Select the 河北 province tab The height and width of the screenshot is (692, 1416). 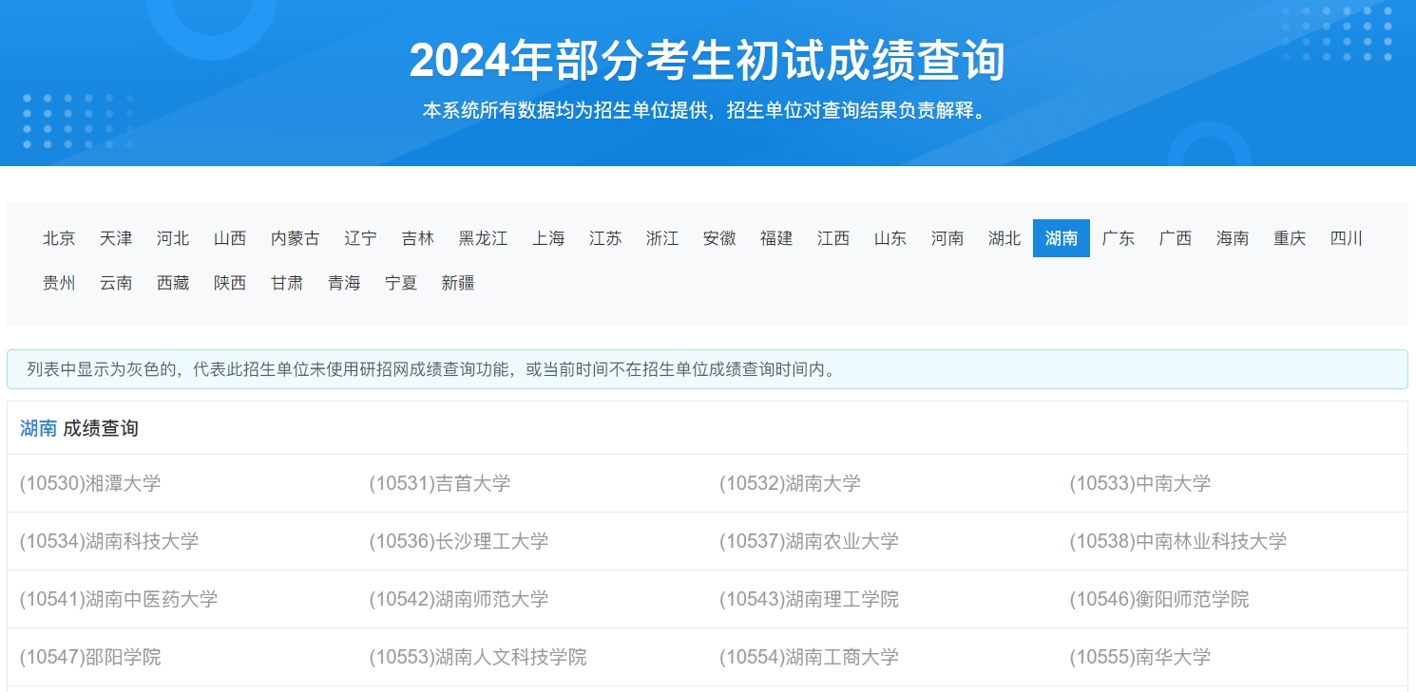[173, 238]
